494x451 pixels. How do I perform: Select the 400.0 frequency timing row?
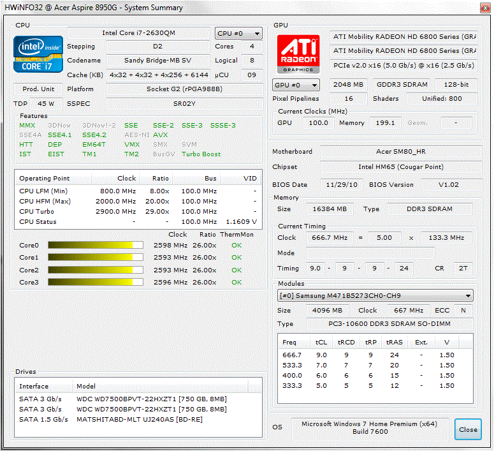[x=375, y=375]
